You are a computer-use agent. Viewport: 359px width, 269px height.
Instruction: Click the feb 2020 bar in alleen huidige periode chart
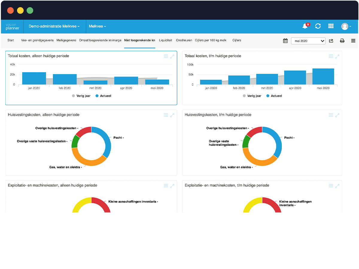tap(65, 79)
